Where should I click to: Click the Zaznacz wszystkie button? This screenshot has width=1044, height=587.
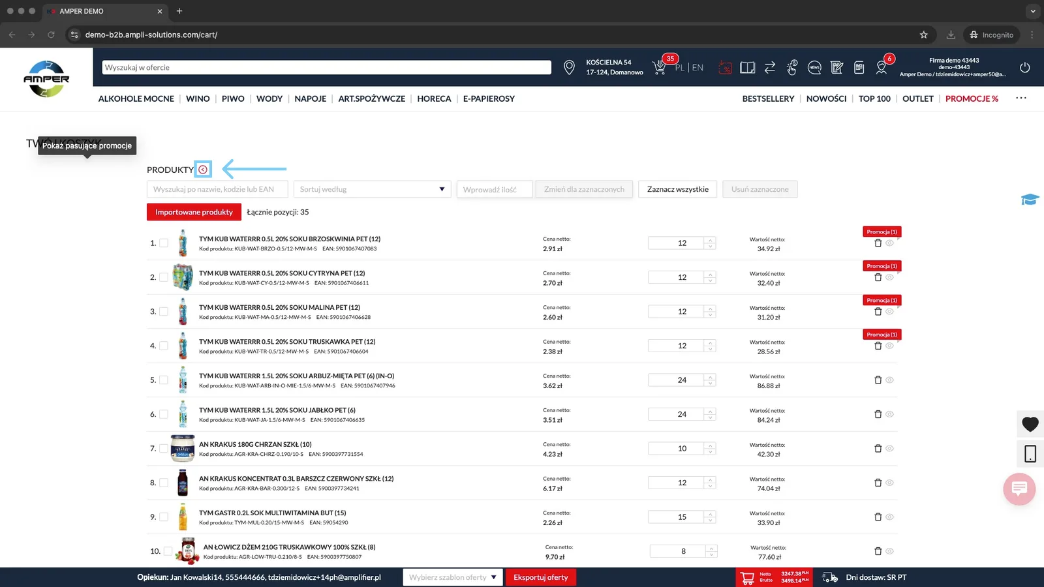pos(677,189)
